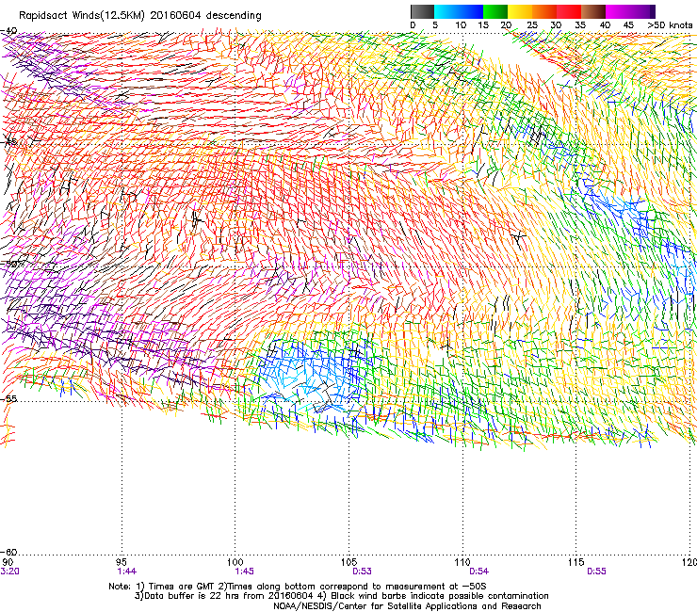
Task: Click the purple time label '3:20'
Action: pyautogui.click(x=9, y=572)
